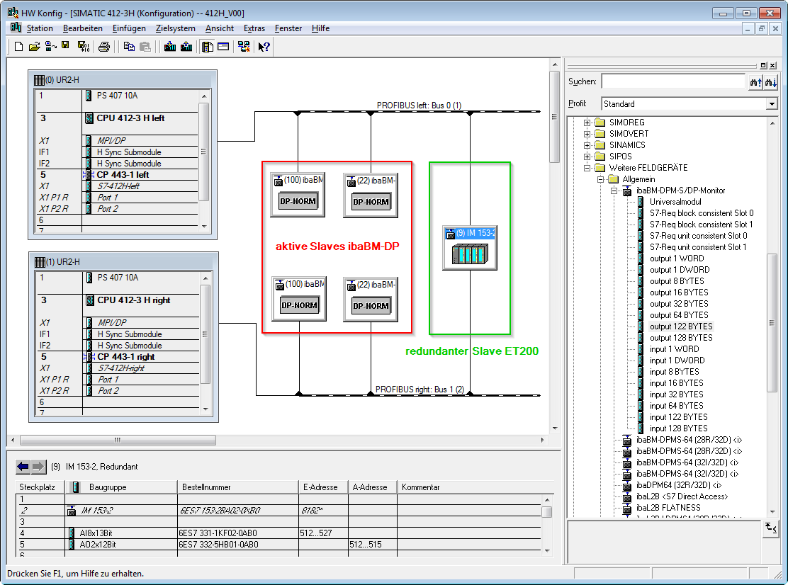Click the HW Konfig document icon in menu bar
Screen dimensions: 788x585
16,28
